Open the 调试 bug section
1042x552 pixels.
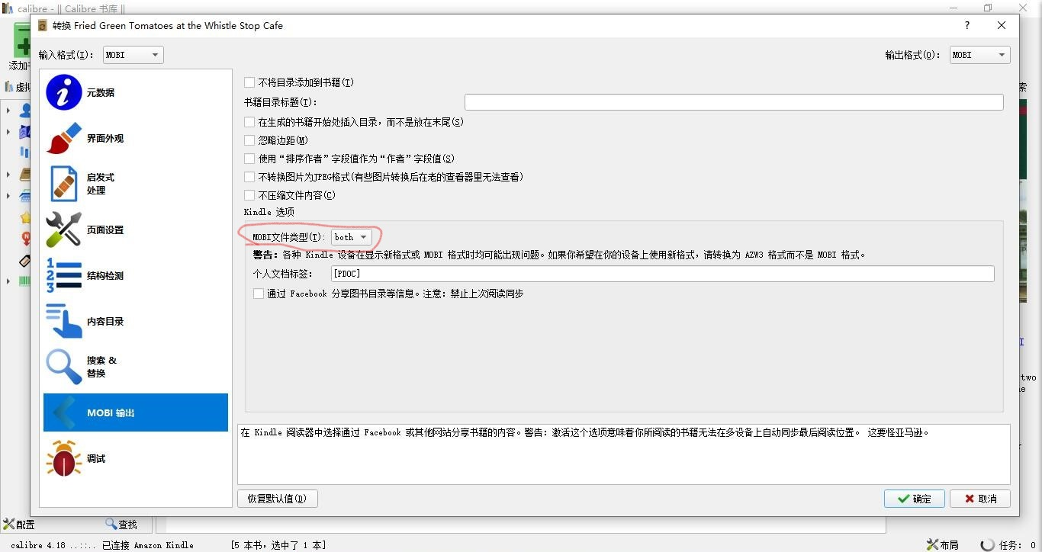(136, 458)
